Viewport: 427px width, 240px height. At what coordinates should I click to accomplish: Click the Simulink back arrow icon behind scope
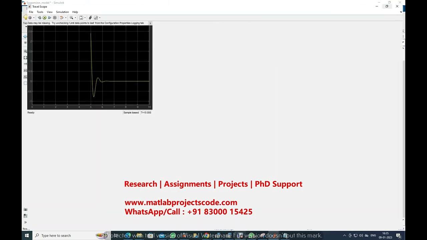[x=25, y=36]
